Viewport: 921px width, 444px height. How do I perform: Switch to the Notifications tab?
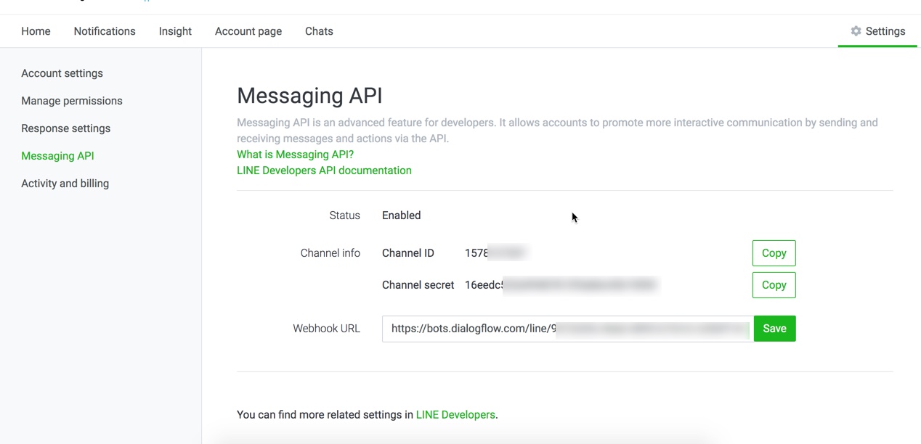[x=105, y=31]
